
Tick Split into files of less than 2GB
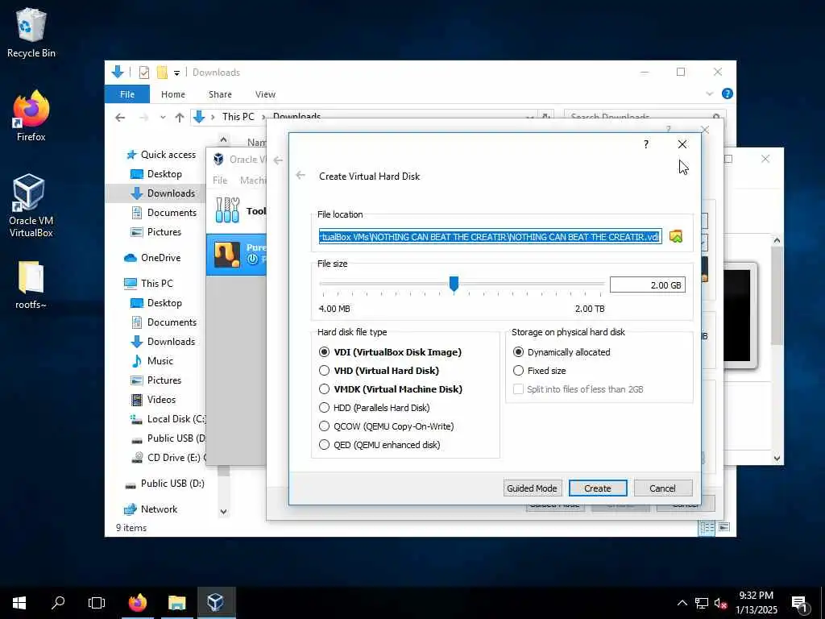(578, 389)
